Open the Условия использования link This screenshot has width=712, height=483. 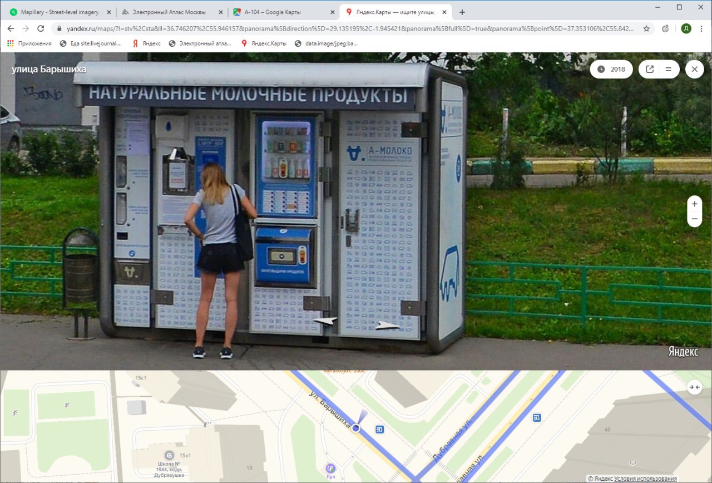click(x=645, y=479)
